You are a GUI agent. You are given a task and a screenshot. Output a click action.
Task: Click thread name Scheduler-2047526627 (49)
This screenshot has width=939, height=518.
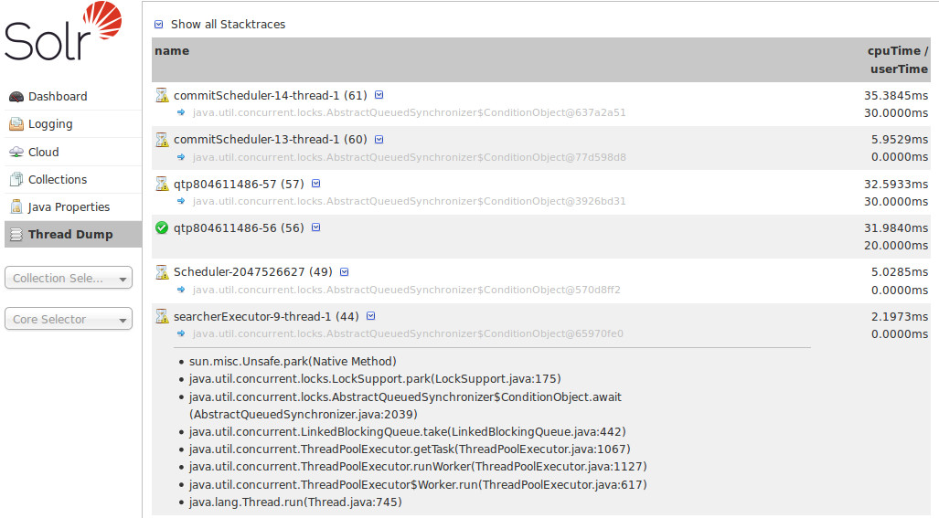click(x=253, y=272)
